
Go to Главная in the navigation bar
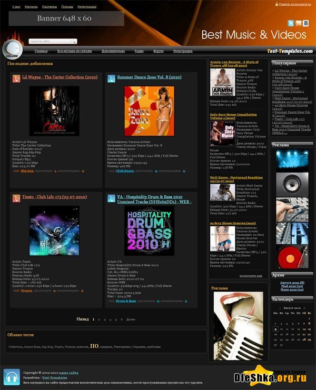(41, 51)
